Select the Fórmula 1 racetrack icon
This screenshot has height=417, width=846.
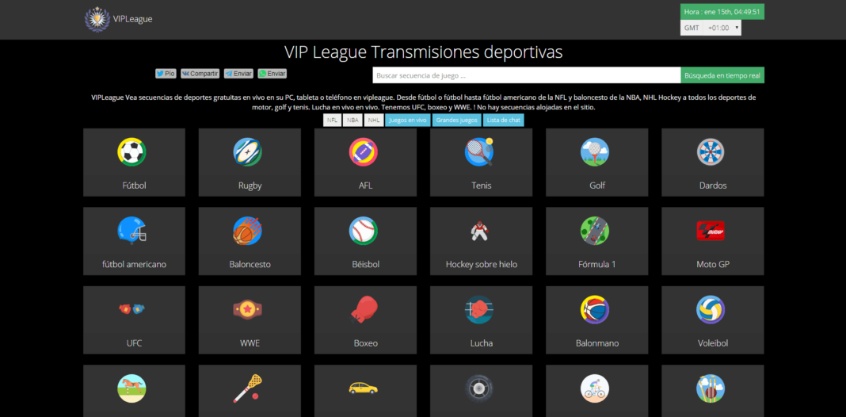pyautogui.click(x=594, y=231)
